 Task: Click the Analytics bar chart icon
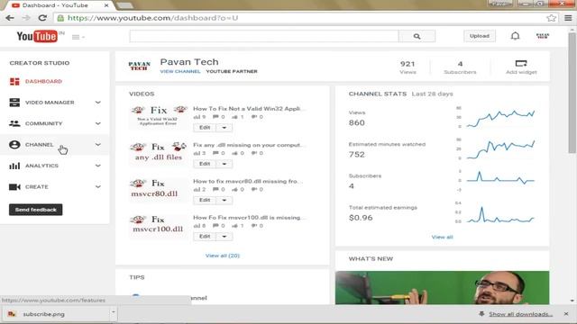[14, 166]
